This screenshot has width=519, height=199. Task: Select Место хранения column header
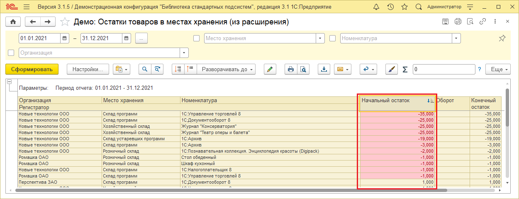[141, 101]
